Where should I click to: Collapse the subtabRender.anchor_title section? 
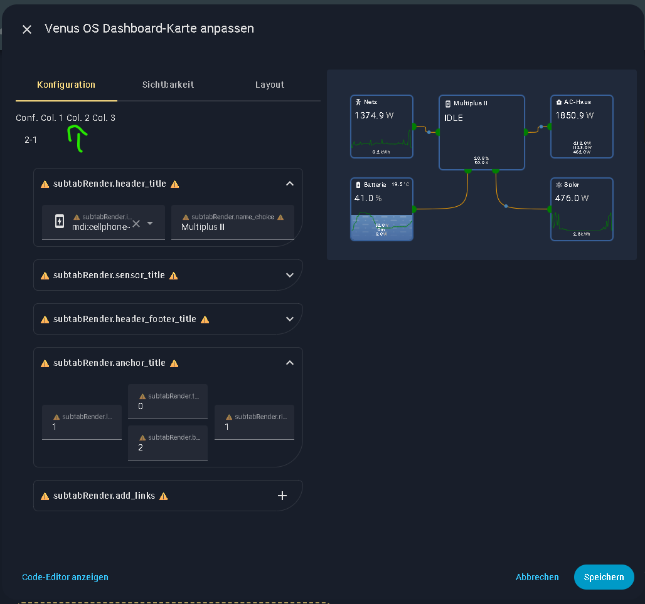(x=289, y=363)
